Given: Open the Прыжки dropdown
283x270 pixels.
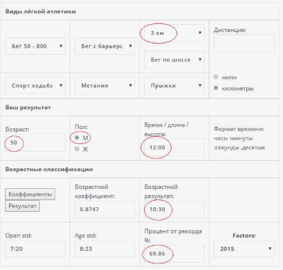Looking at the screenshot, I should [x=174, y=86].
